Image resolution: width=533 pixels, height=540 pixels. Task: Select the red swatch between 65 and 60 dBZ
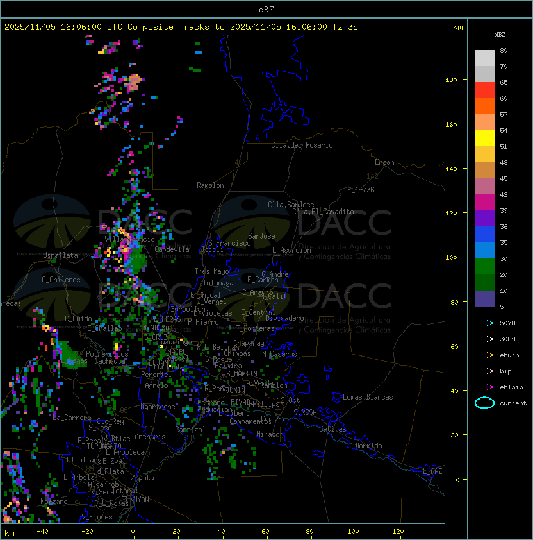click(x=484, y=90)
